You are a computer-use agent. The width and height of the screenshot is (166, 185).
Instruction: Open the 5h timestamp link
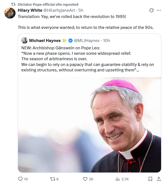click(x=81, y=10)
